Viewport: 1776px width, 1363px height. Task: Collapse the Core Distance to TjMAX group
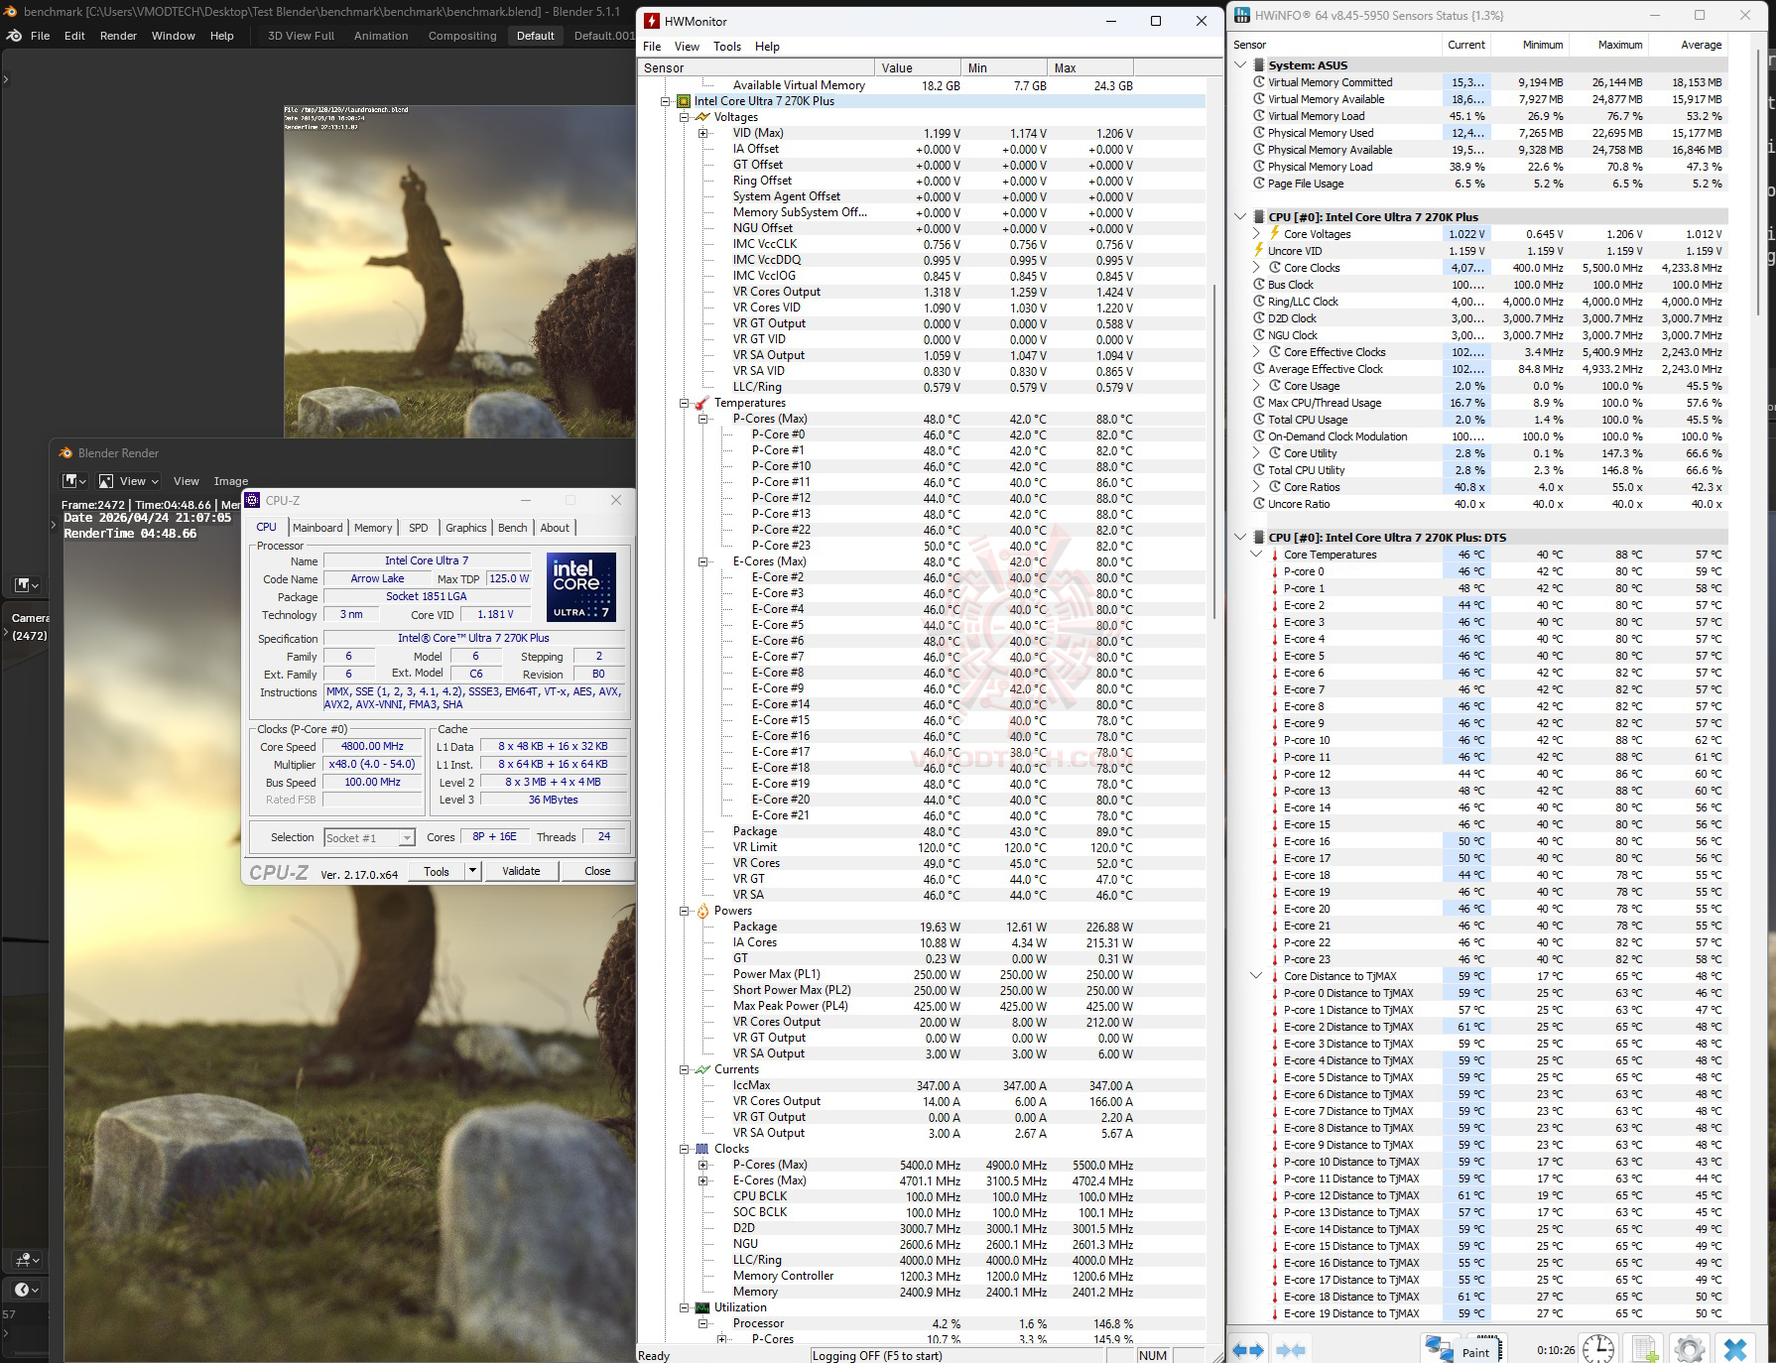(1256, 976)
